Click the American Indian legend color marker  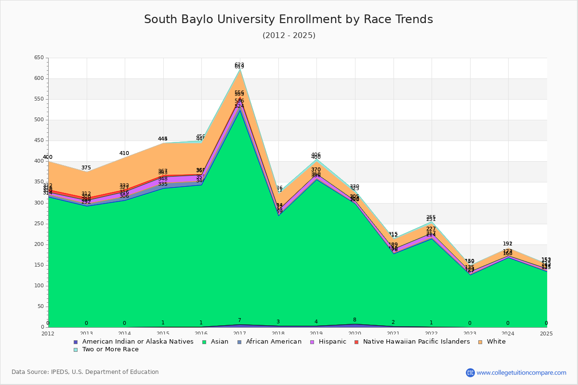[x=76, y=342]
